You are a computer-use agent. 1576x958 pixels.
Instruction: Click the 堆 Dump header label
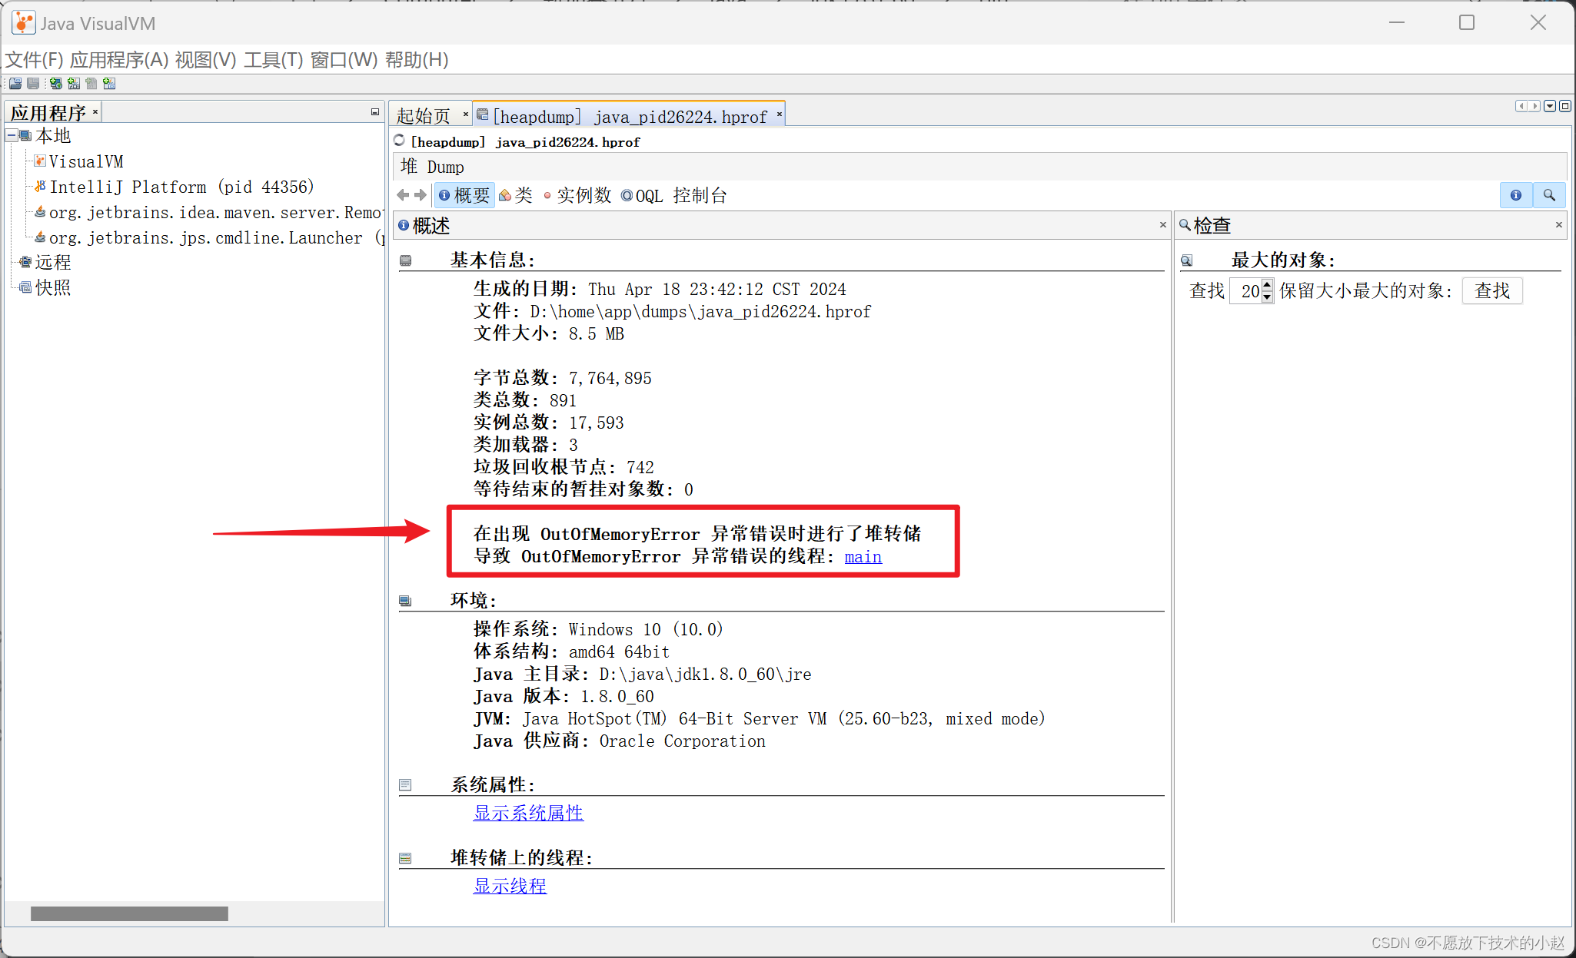pyautogui.click(x=432, y=167)
